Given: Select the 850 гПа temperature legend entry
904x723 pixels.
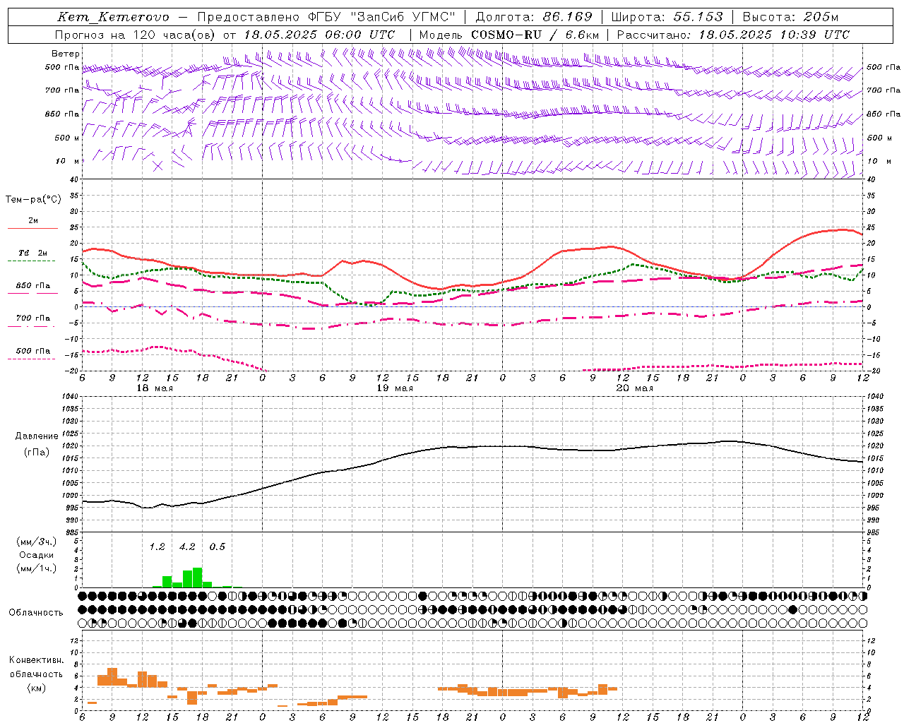Looking at the screenshot, I should [x=32, y=288].
